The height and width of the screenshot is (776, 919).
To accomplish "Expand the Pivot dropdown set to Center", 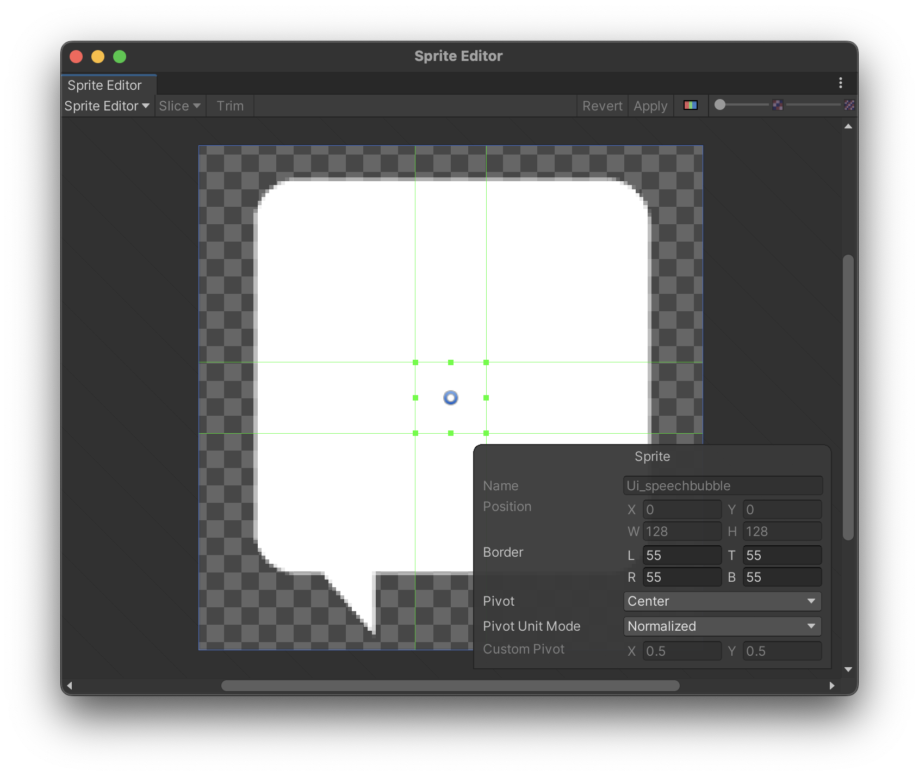I will (722, 601).
